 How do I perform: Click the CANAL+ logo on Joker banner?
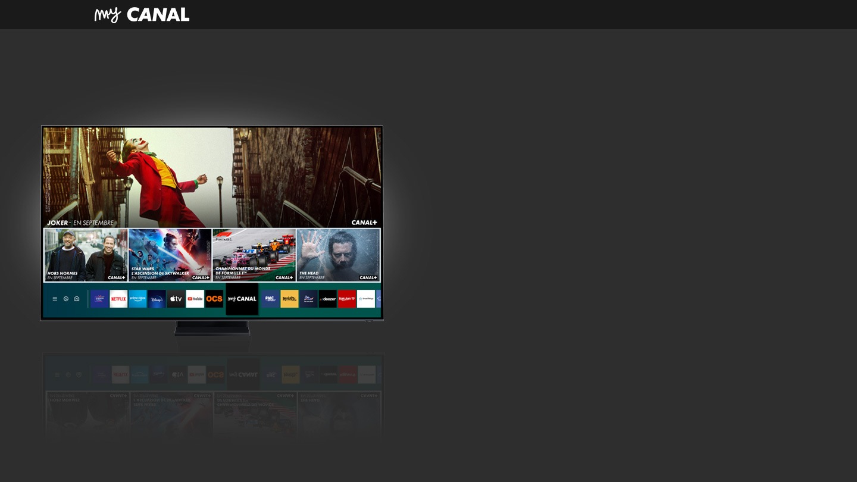tap(364, 223)
